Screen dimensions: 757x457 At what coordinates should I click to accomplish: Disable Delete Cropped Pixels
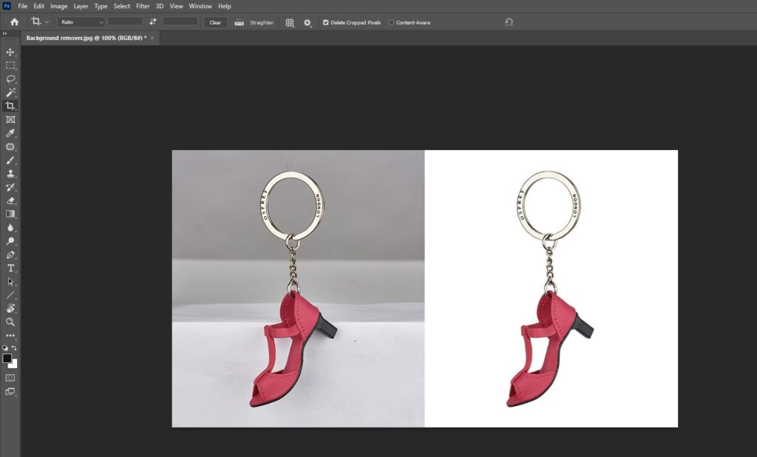(x=325, y=22)
